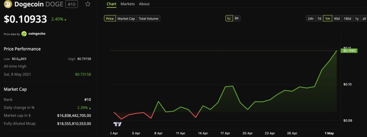
Task: Set chart range to 1m
Action: coord(328,19)
